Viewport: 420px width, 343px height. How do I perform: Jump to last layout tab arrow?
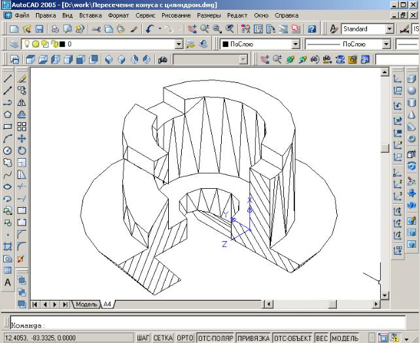pyautogui.click(x=65, y=304)
